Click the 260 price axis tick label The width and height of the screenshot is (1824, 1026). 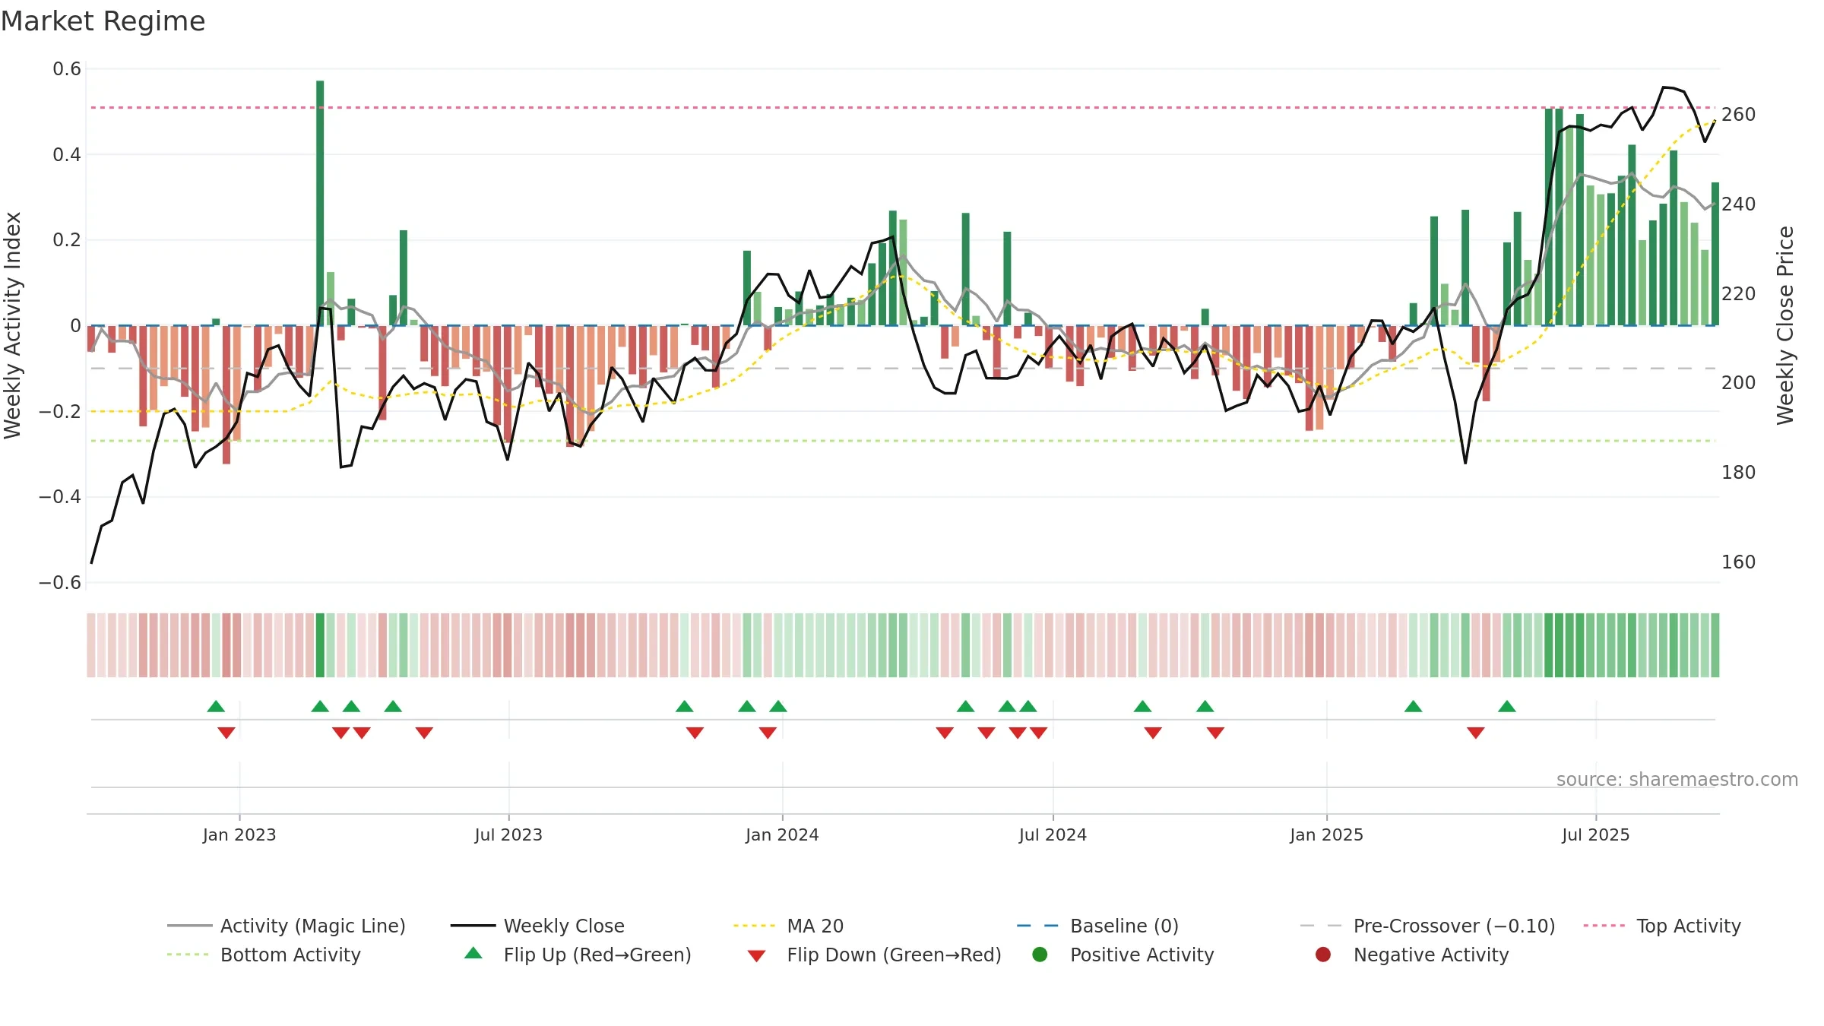(x=1739, y=115)
